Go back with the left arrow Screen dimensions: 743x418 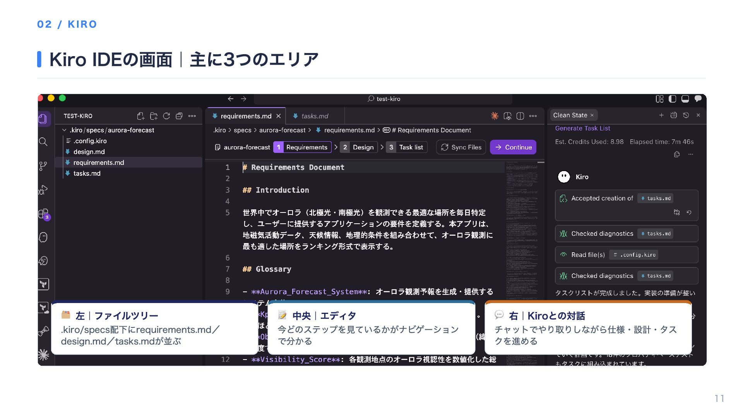pyautogui.click(x=231, y=99)
